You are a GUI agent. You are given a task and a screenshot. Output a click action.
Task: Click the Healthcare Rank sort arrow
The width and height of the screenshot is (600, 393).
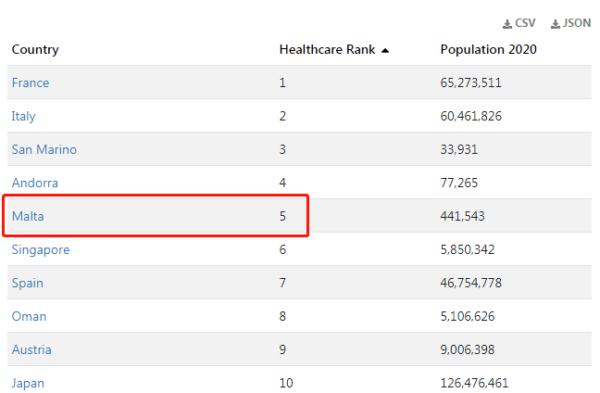[385, 51]
